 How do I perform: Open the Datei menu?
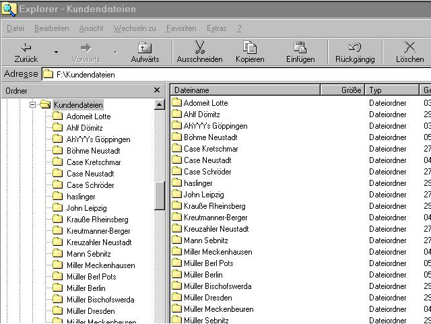coord(15,28)
